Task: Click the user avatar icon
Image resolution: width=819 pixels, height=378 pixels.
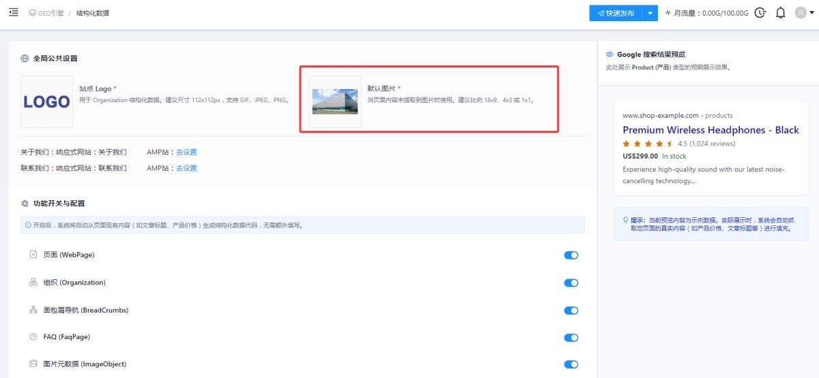Action: point(801,13)
